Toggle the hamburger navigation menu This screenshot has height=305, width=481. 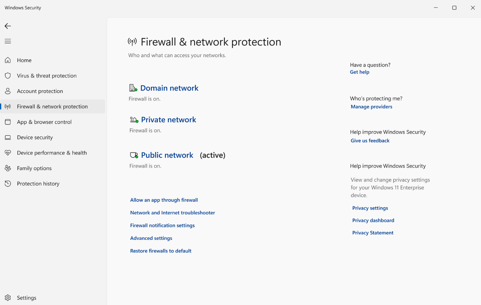click(x=8, y=41)
